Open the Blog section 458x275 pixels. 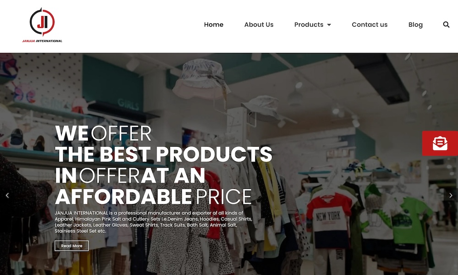(415, 25)
